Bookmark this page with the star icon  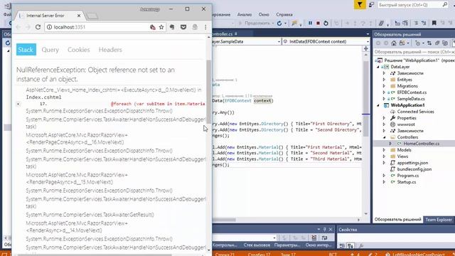161,27
